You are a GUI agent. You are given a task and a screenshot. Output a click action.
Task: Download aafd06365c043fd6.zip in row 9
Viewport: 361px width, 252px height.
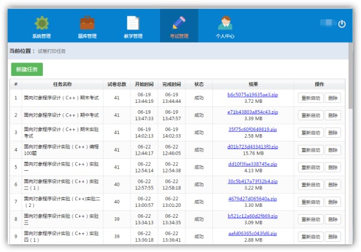pyautogui.click(x=253, y=233)
